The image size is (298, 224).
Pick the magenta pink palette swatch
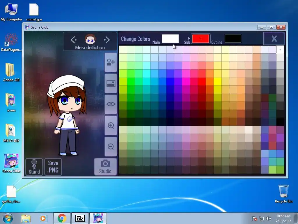point(186,82)
